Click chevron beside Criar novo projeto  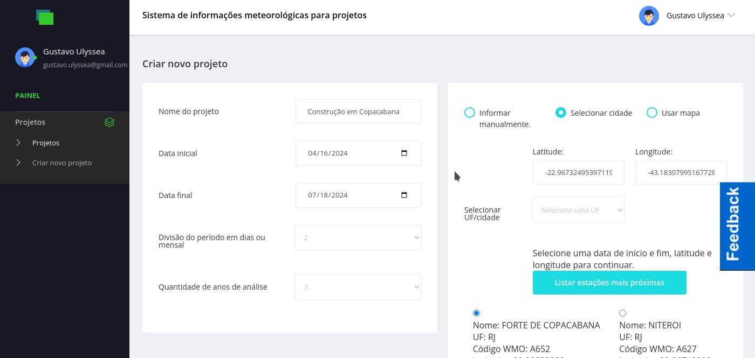[18, 163]
